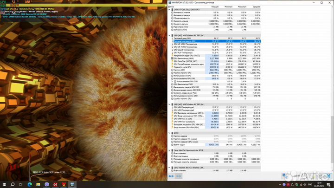Select the Текущая скорость загрузки row

pyautogui.click(x=216, y=162)
